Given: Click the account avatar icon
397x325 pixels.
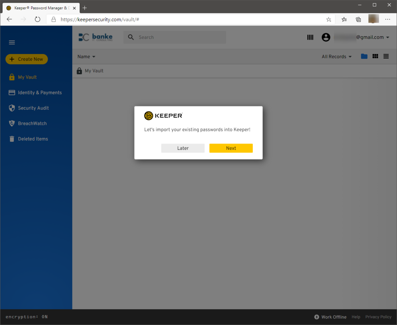Looking at the screenshot, I should pyautogui.click(x=326, y=37).
